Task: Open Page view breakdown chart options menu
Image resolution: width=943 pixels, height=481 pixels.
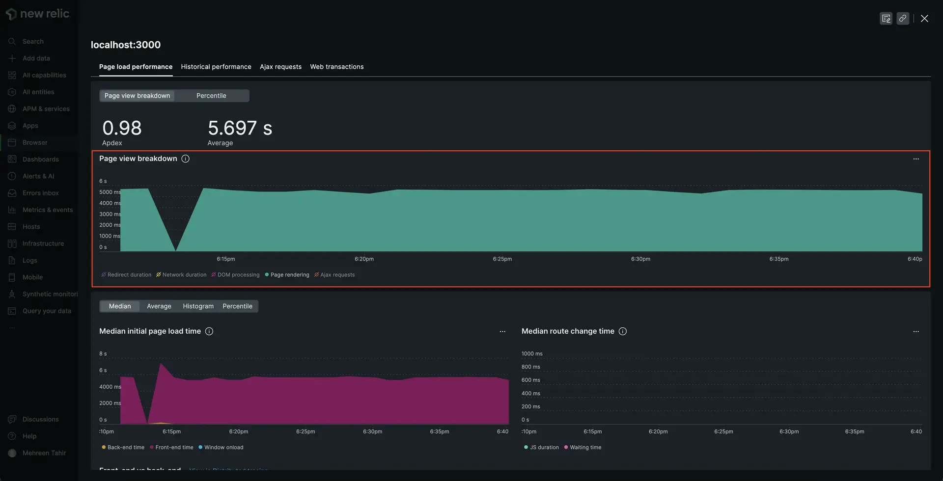Action: (916, 159)
